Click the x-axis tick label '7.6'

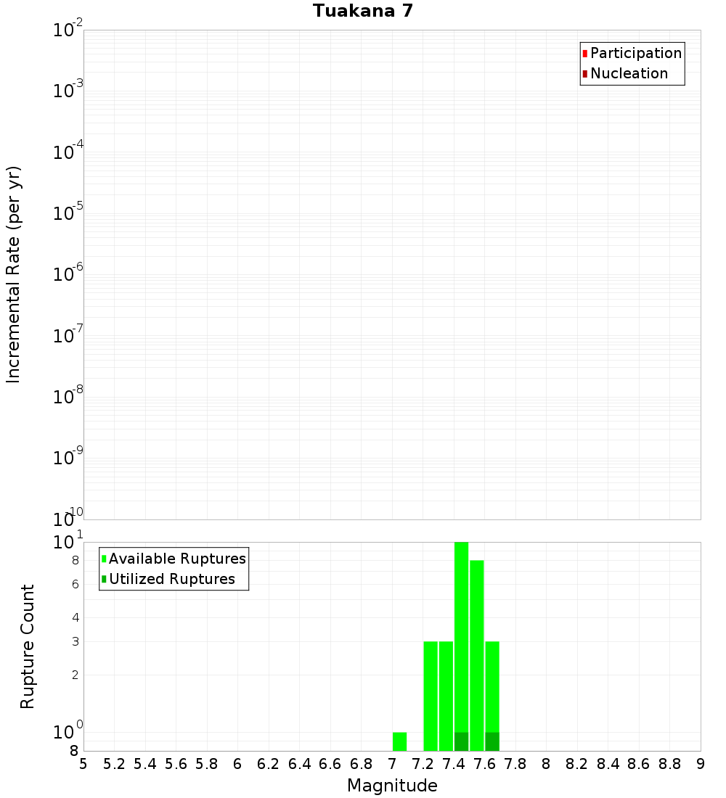point(484,765)
